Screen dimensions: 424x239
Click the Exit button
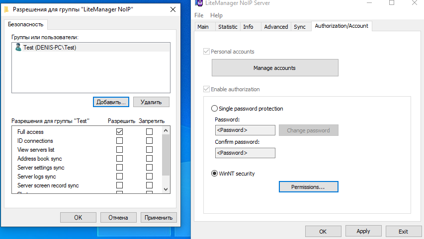click(x=404, y=232)
